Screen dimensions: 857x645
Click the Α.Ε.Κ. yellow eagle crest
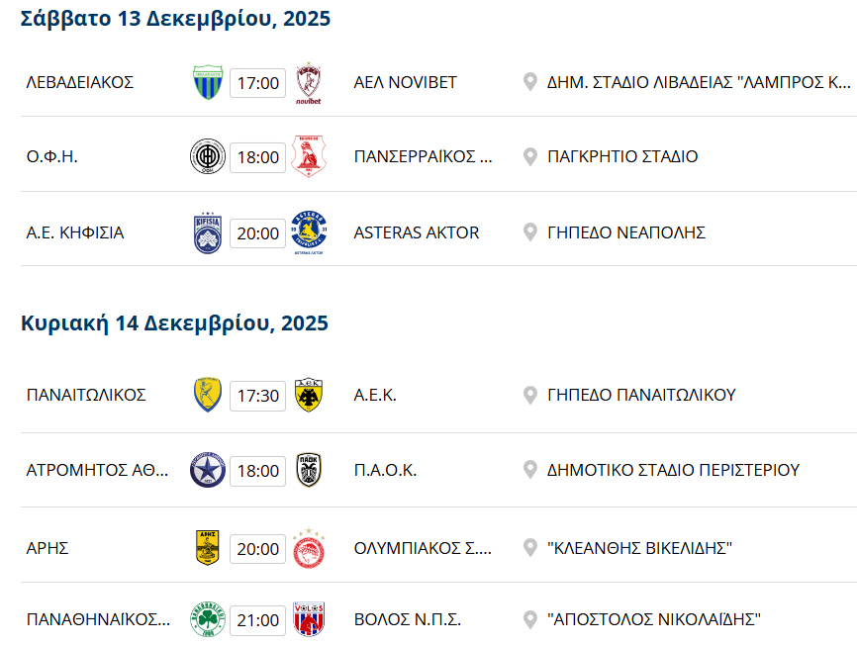point(309,395)
